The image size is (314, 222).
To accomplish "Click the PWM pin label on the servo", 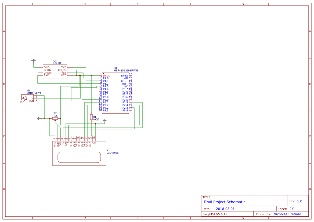I will (x=31, y=101).
